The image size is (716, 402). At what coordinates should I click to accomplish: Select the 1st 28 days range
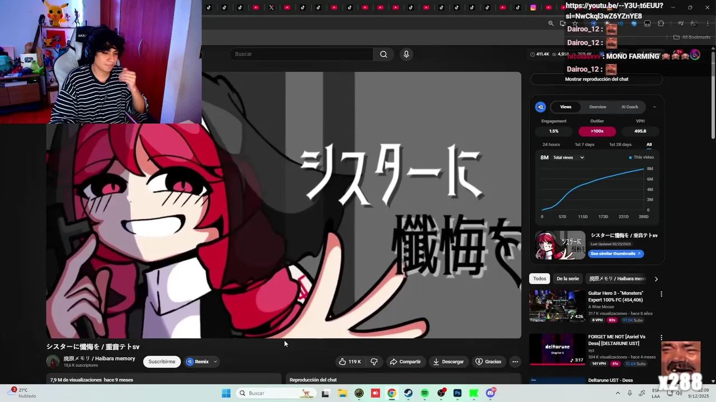620,145
